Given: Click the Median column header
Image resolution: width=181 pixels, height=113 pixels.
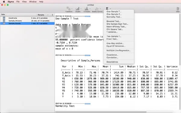Looking at the screenshot, I should pos(131,67).
